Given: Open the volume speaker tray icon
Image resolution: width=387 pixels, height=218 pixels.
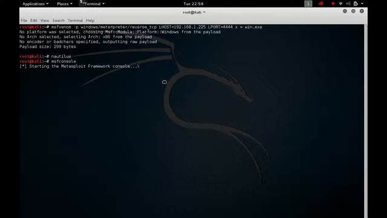Looking at the screenshot, I should (348, 4).
